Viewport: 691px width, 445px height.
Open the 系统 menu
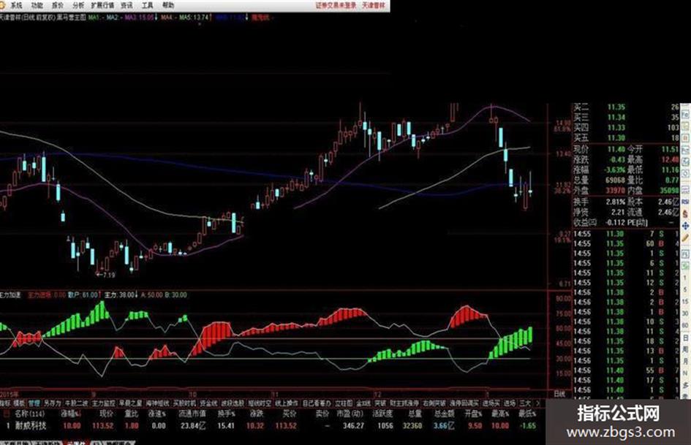(16, 5)
